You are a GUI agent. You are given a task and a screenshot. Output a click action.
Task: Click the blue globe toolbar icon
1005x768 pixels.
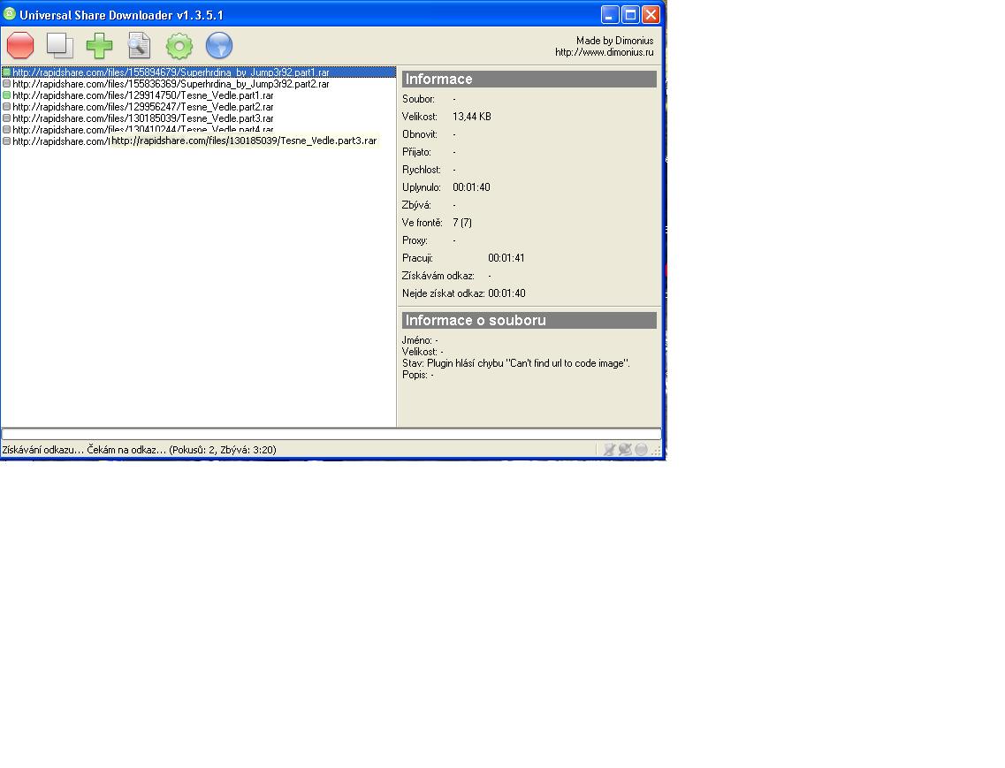point(219,46)
